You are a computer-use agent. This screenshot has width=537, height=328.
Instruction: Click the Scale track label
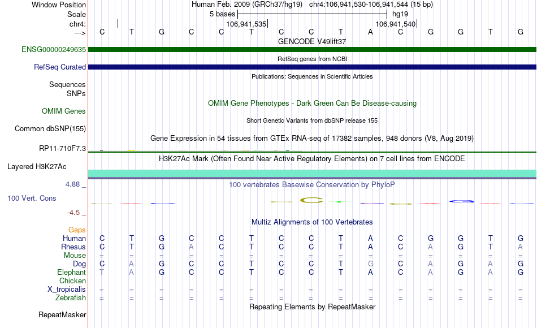(76, 14)
